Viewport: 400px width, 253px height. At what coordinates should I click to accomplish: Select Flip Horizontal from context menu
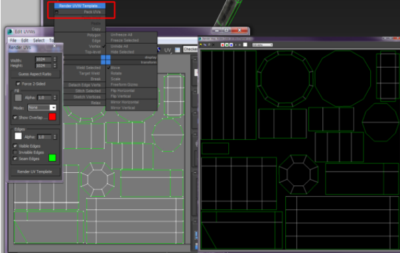[x=123, y=91]
